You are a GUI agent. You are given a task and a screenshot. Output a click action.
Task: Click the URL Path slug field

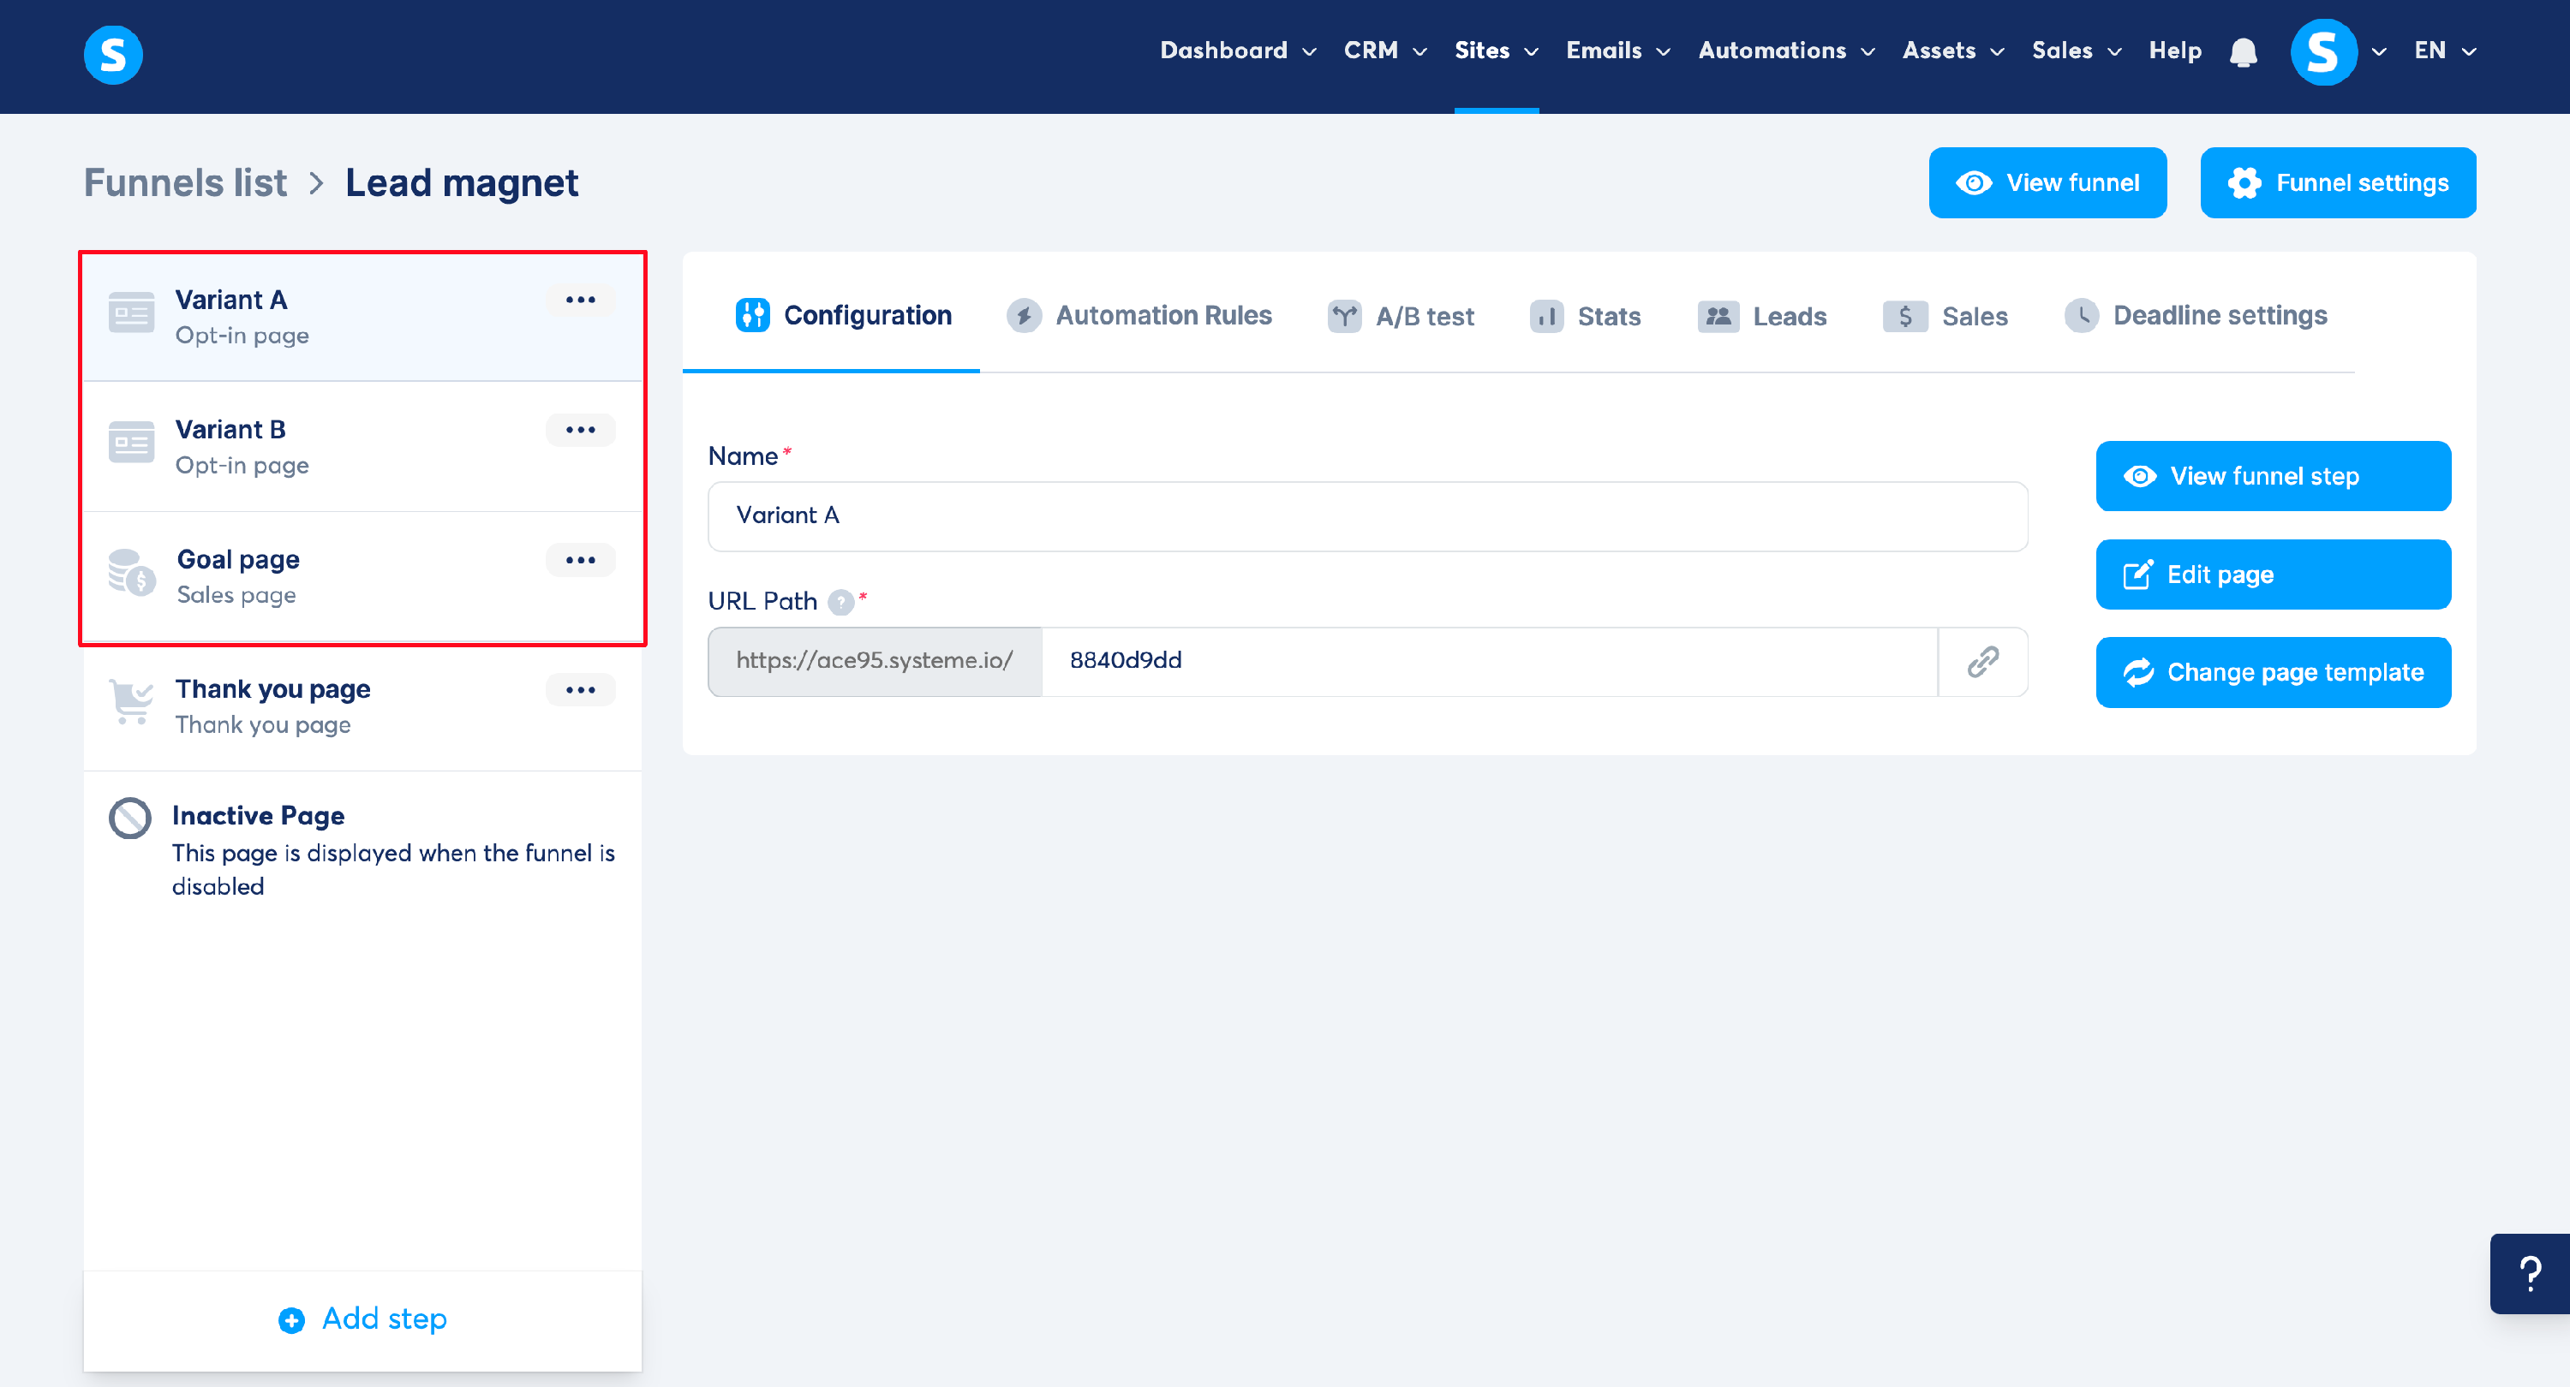click(1489, 661)
